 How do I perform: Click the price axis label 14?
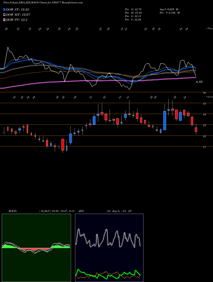204,115
